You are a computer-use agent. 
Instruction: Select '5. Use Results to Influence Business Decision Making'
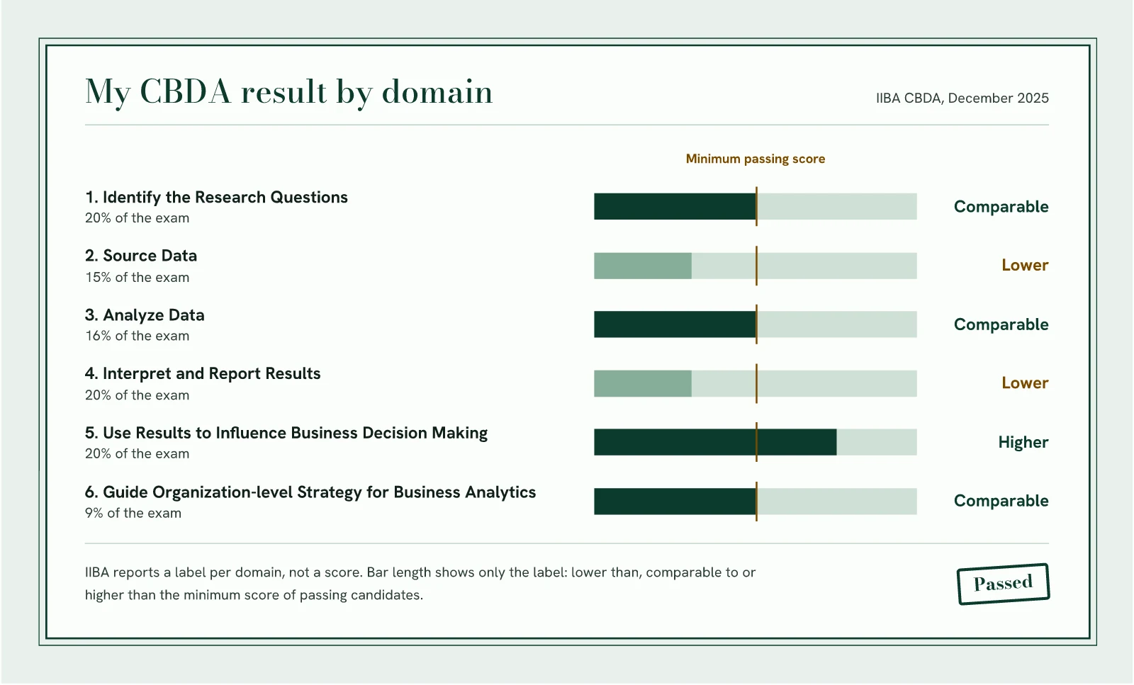pyautogui.click(x=286, y=433)
